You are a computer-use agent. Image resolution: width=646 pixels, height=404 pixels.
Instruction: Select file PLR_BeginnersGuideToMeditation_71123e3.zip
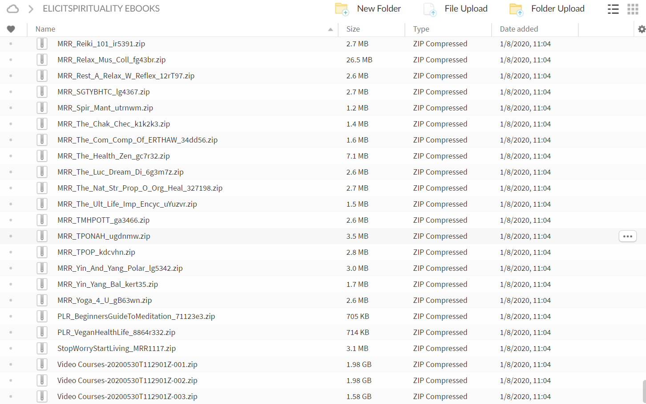[x=136, y=316]
